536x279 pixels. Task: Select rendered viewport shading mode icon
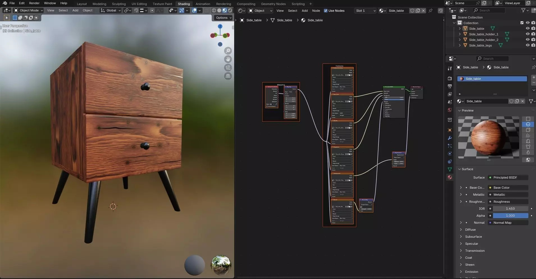[x=230, y=10]
